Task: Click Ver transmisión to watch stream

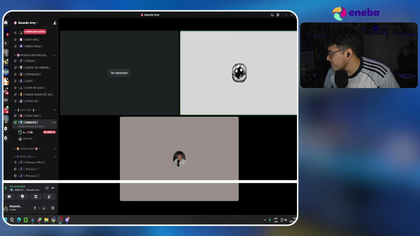Action: (x=119, y=73)
